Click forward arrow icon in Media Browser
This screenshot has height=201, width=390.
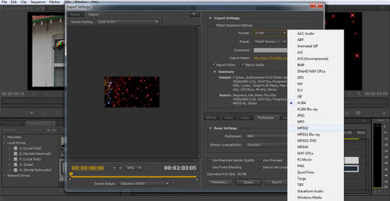[x=54, y=130]
